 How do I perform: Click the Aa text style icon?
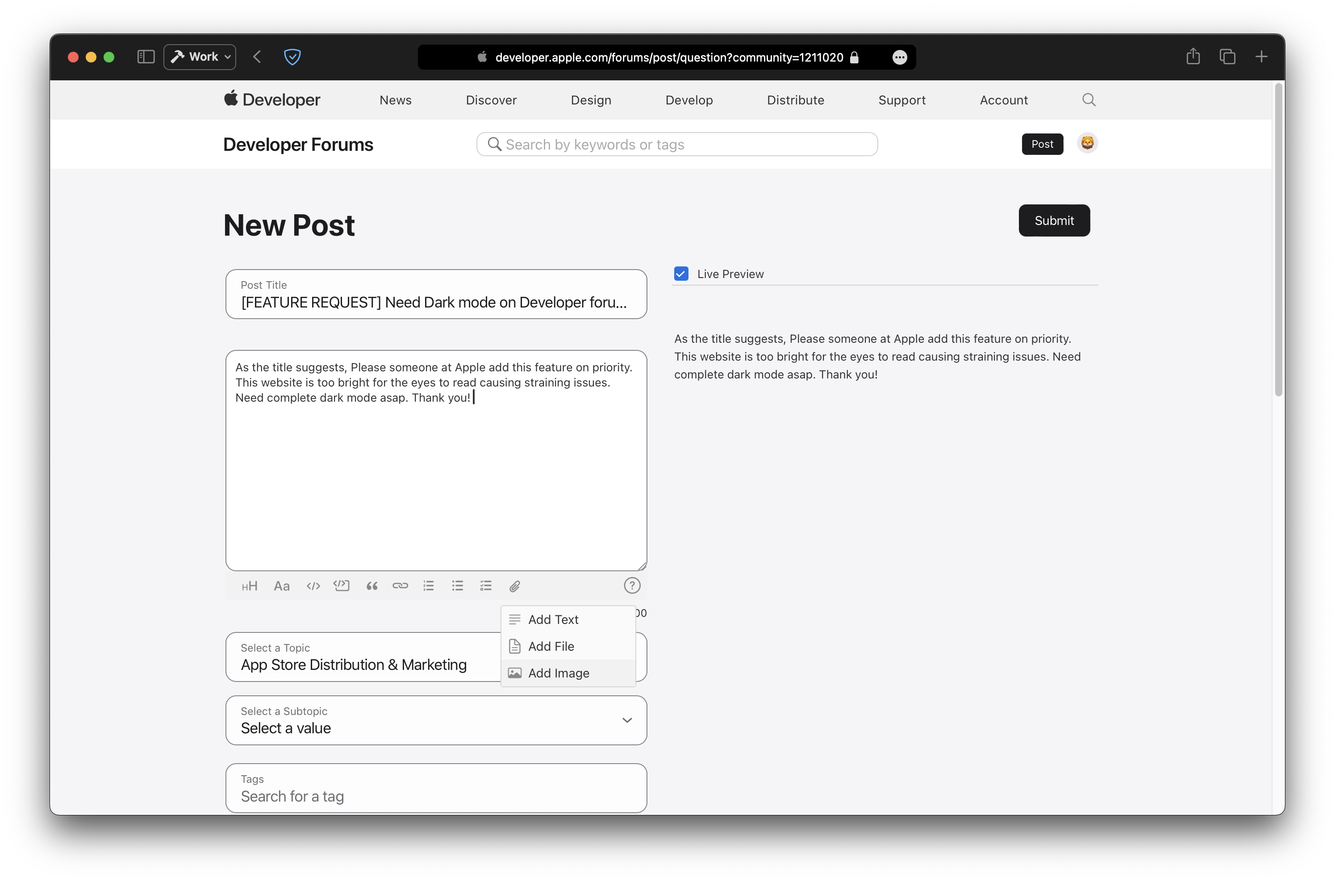click(x=282, y=586)
